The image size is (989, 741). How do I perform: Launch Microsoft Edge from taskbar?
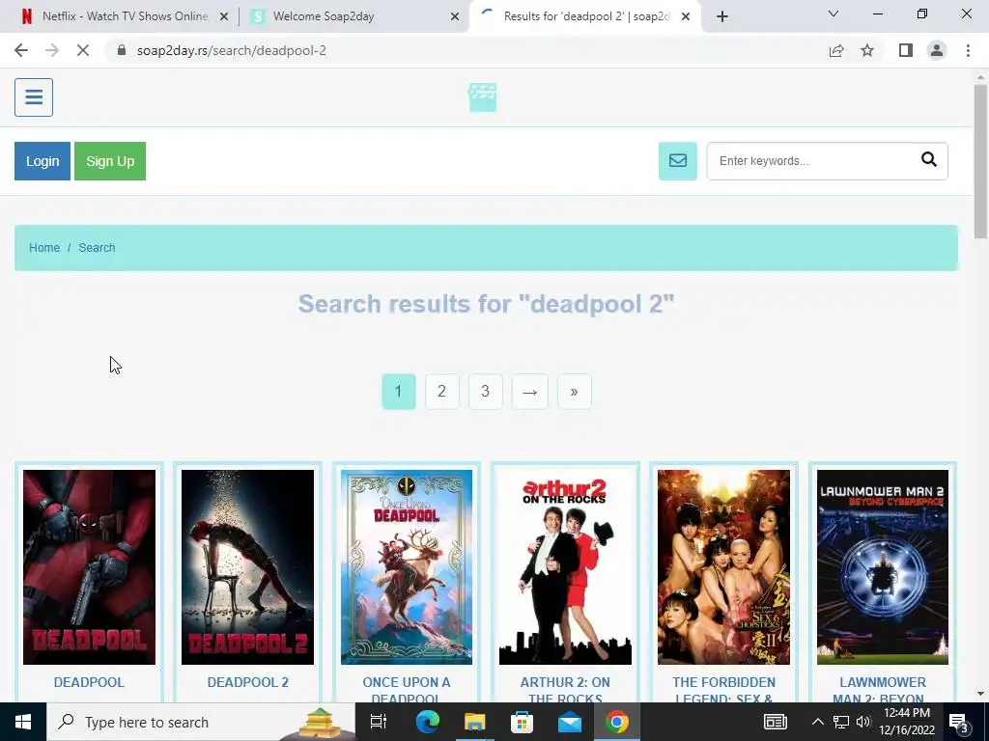[427, 722]
